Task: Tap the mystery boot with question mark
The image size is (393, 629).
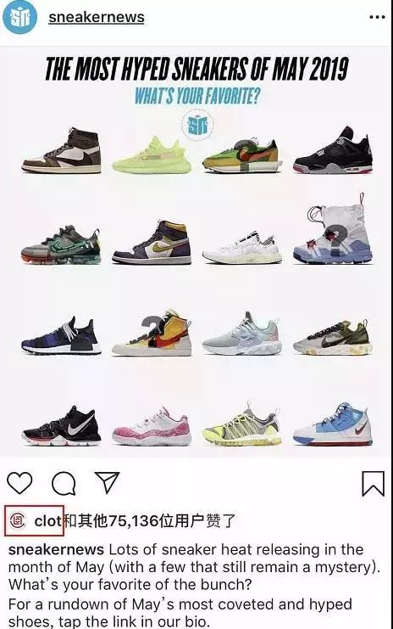Action: tap(333, 227)
